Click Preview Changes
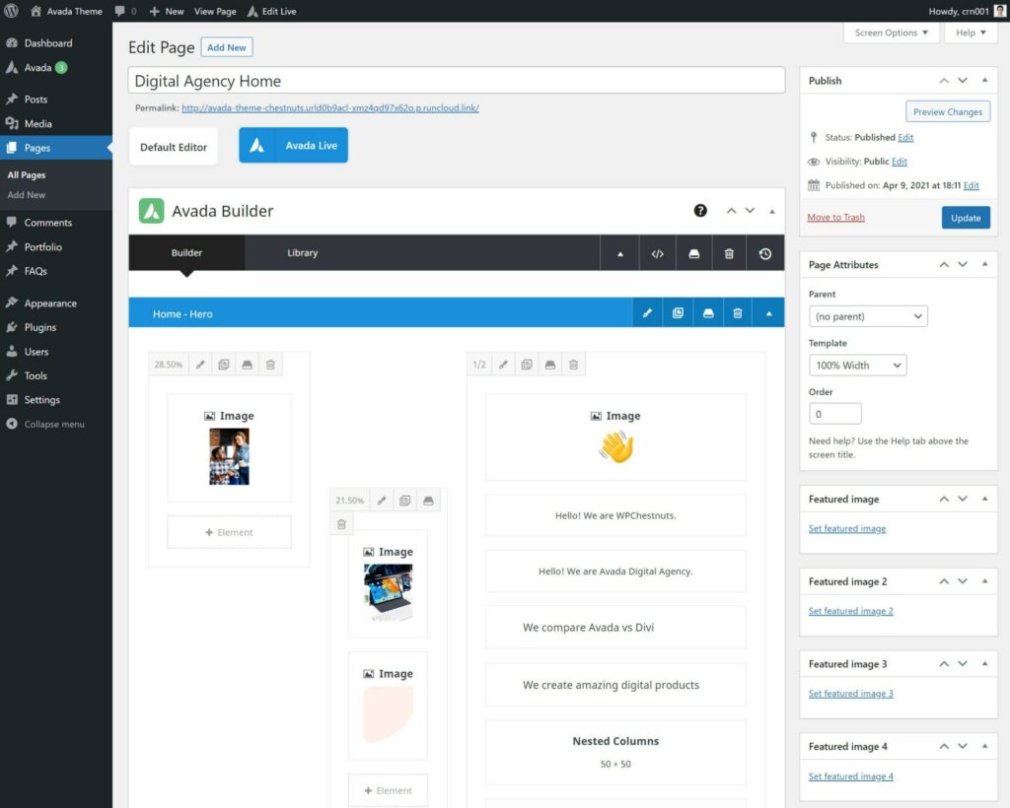Image resolution: width=1010 pixels, height=808 pixels. point(948,112)
